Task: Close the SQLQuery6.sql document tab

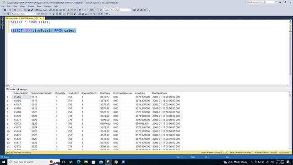Action: coord(43,18)
